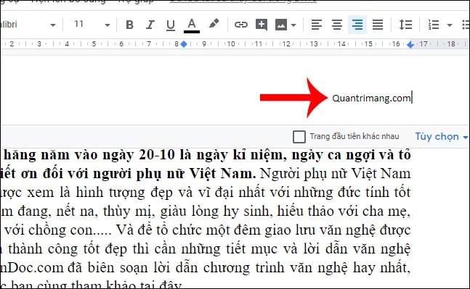
Task: Open the text color picker
Action: (x=192, y=25)
